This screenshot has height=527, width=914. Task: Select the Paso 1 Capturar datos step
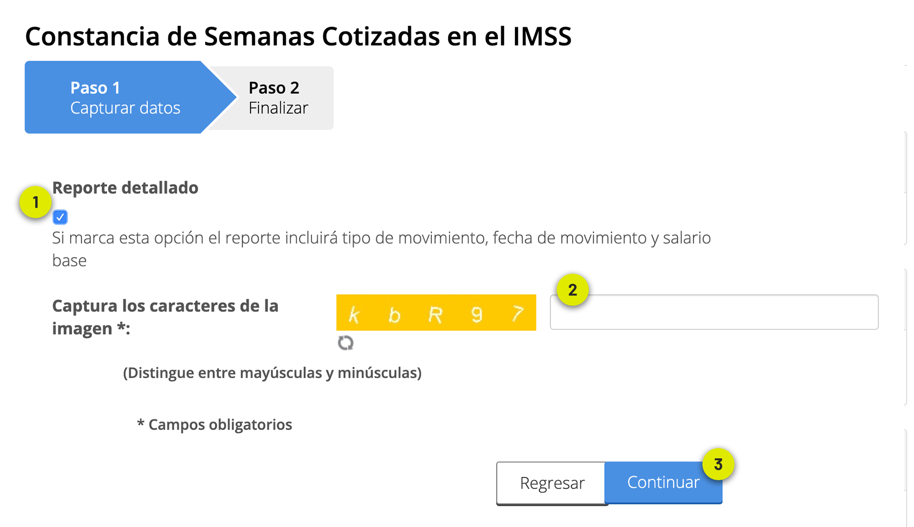pos(125,97)
